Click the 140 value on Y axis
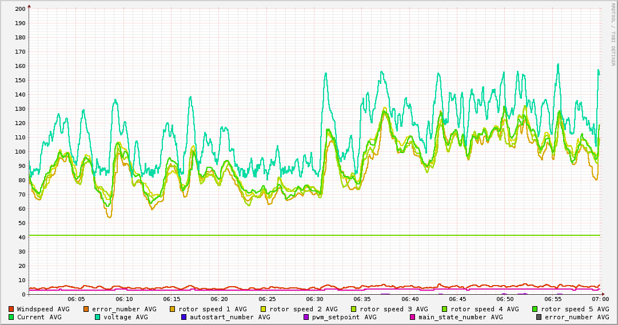 [19, 95]
